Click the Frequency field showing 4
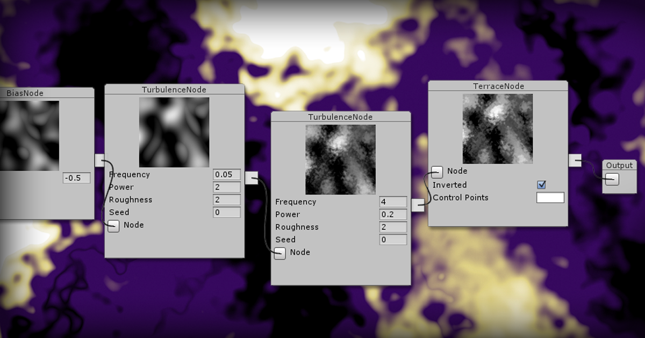Viewport: 645px width, 338px height. (x=393, y=202)
